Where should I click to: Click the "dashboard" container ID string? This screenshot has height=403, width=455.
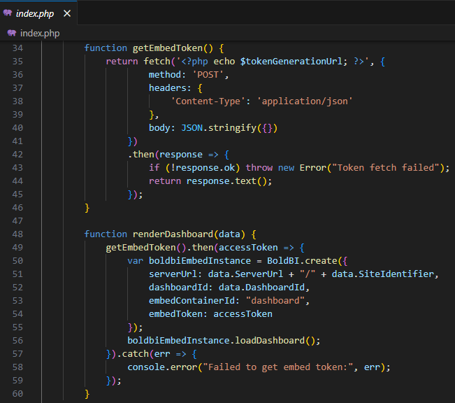[280, 300]
